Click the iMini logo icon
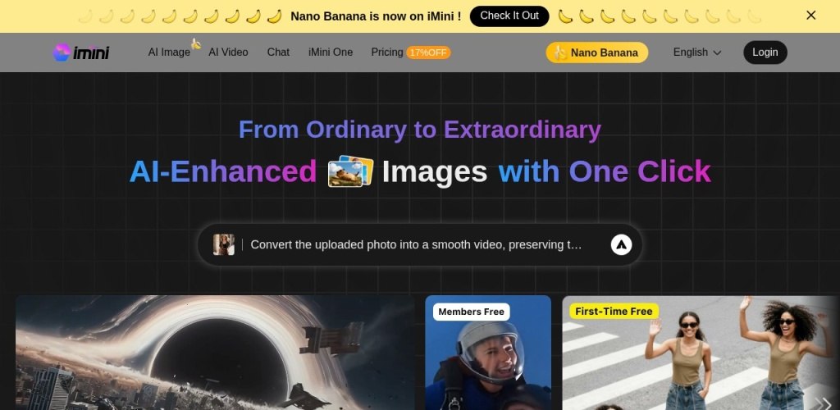Image resolution: width=840 pixels, height=410 pixels. pyautogui.click(x=62, y=52)
